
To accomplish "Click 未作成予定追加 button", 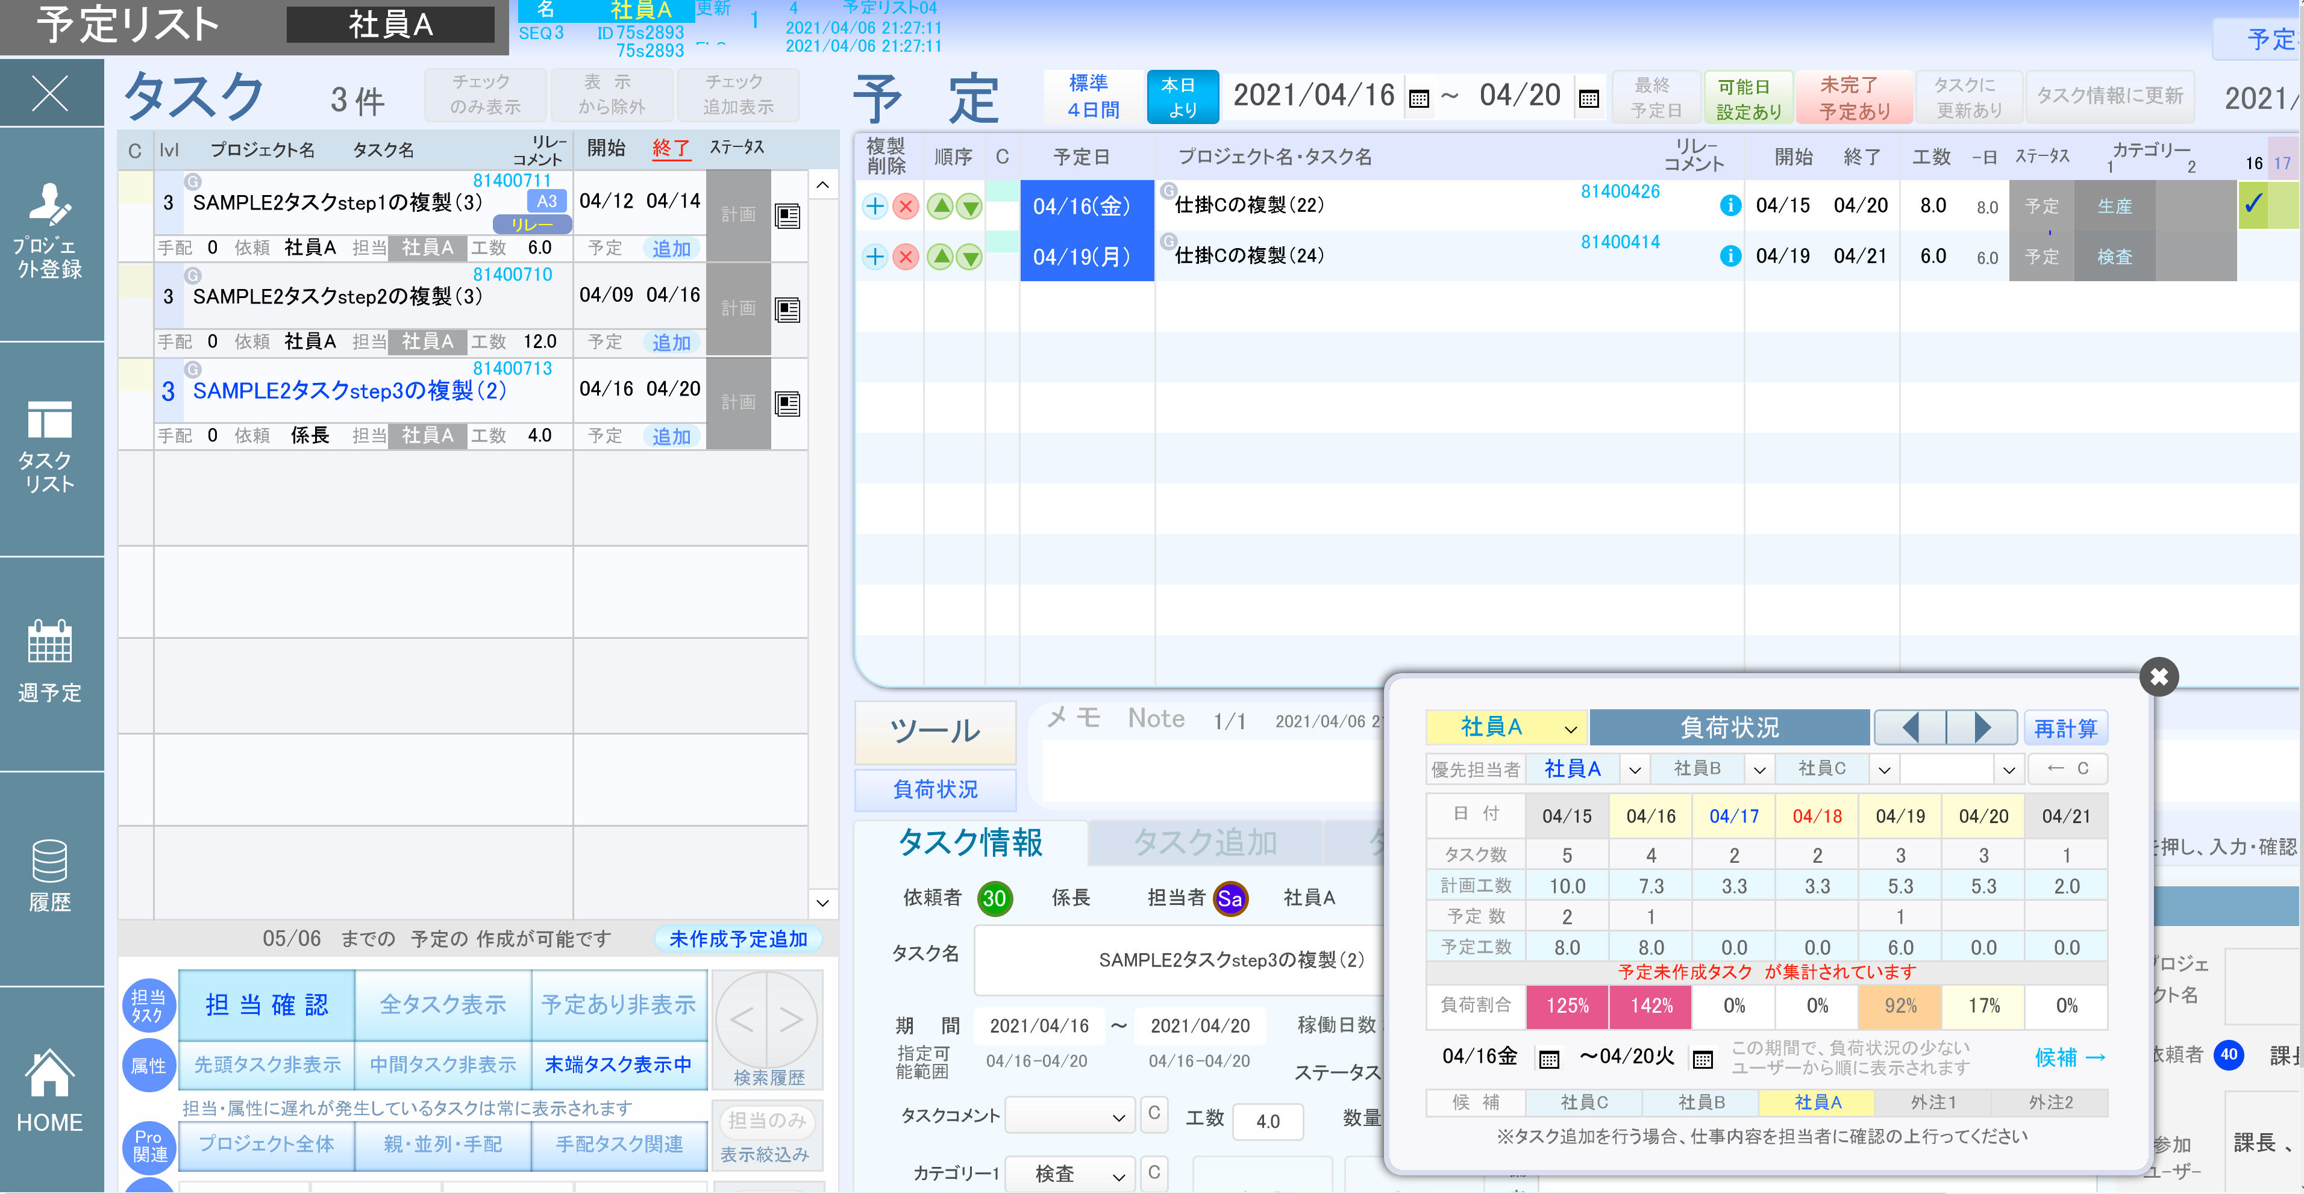I will (x=738, y=939).
